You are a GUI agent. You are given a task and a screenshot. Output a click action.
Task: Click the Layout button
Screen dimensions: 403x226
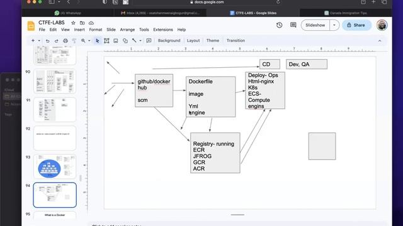tap(193, 40)
